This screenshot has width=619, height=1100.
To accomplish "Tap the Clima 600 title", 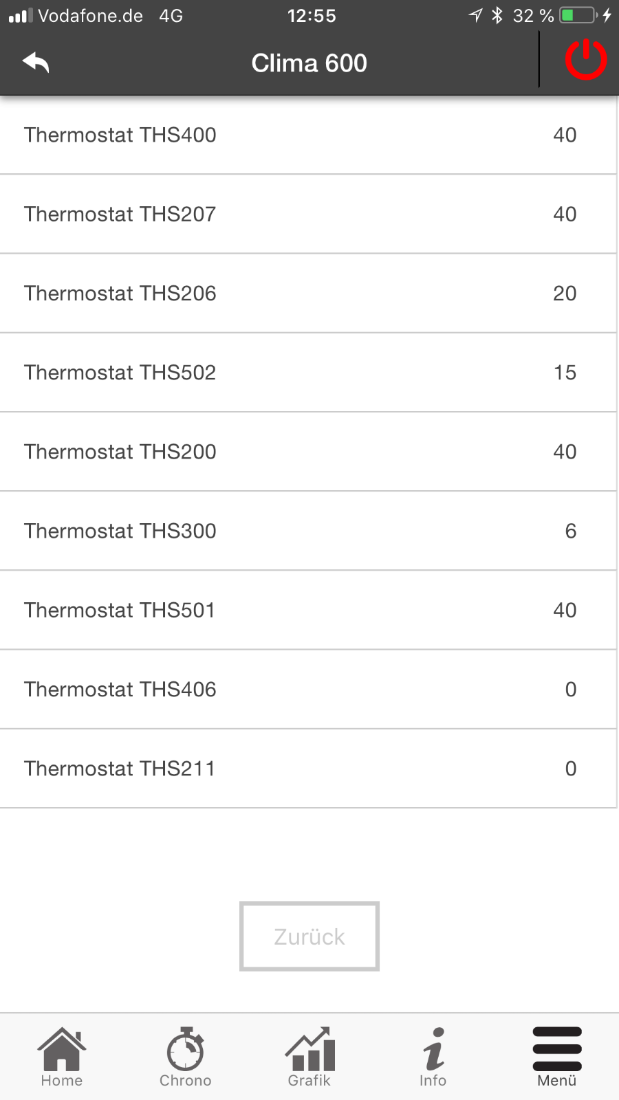I will click(309, 63).
